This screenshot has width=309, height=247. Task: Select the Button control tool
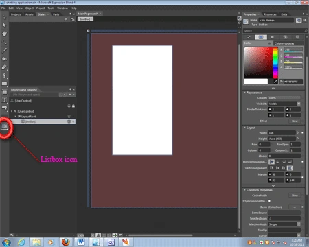coord(4,108)
